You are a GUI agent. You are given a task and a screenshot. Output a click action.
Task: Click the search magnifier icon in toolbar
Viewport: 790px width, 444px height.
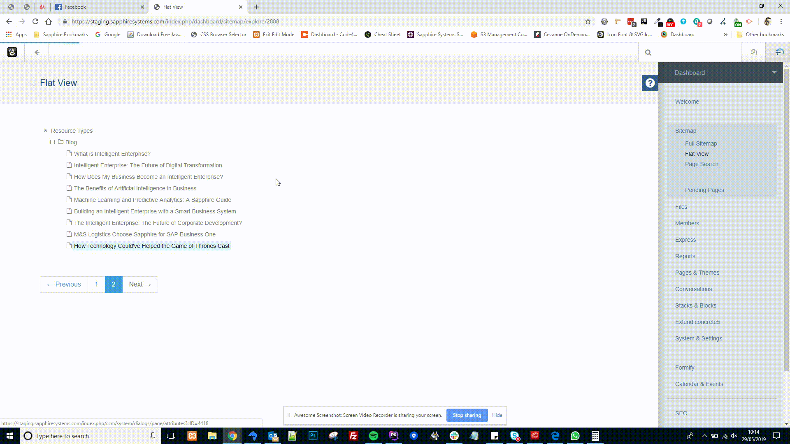tap(648, 52)
